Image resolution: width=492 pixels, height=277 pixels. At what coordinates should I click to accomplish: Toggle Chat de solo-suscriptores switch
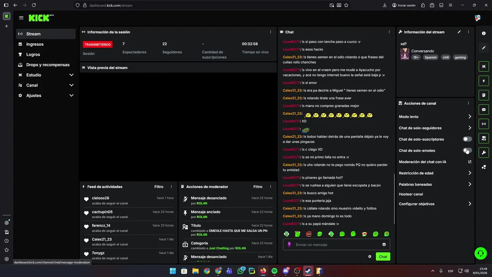pos(467,139)
